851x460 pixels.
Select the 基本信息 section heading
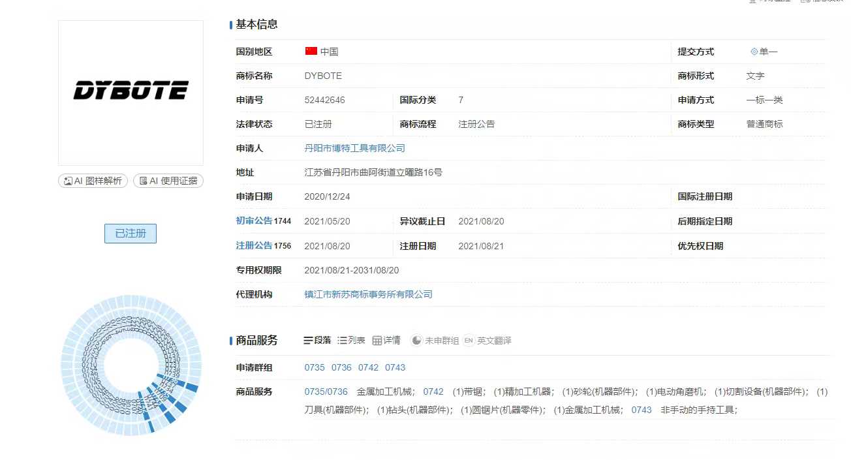pyautogui.click(x=256, y=24)
